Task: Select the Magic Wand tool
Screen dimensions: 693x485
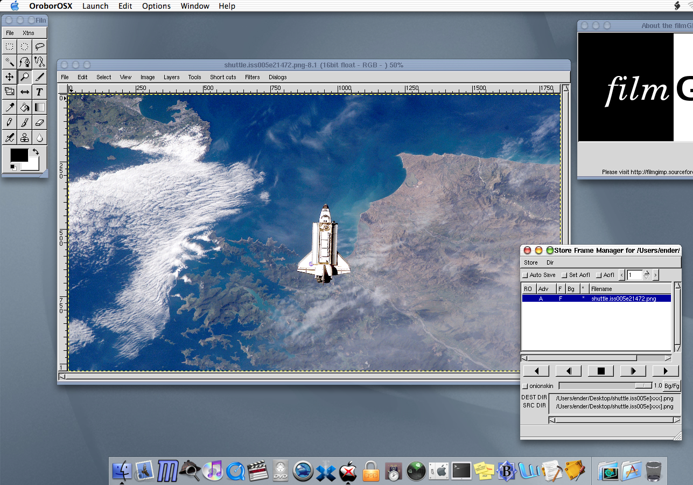Action: tap(10, 61)
